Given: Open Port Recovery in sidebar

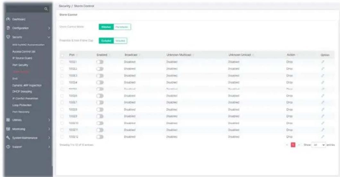Looking at the screenshot, I should click(21, 112).
